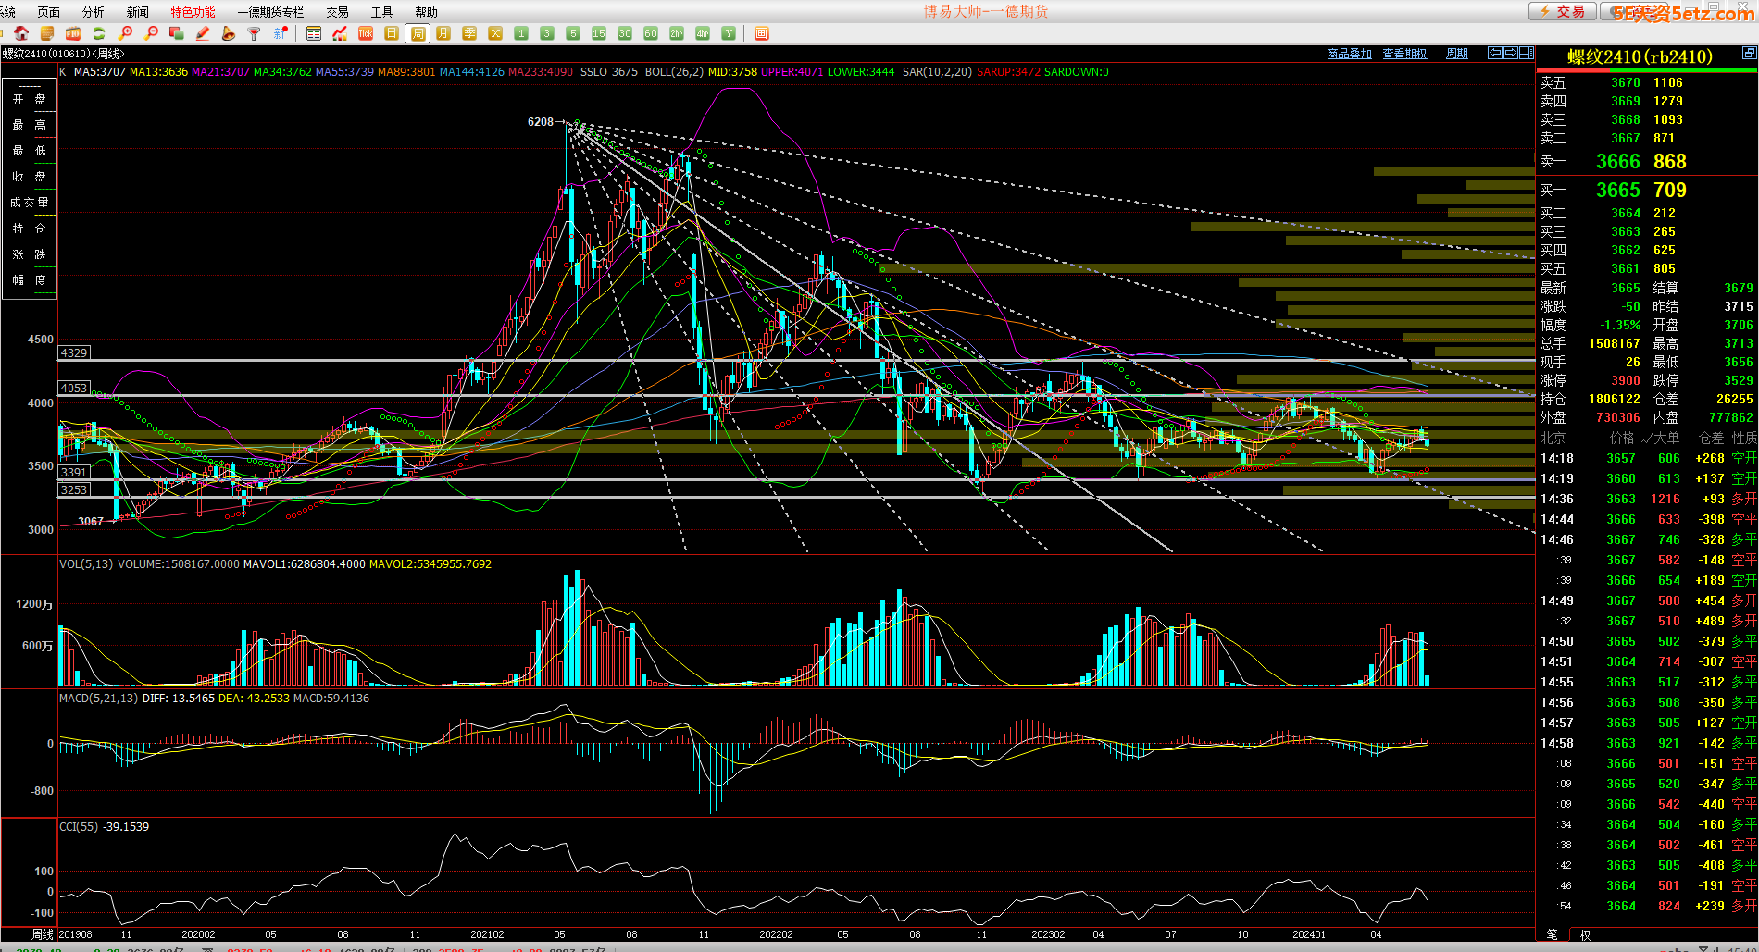The image size is (1759, 952).
Task: Switch to 2hr period icon
Action: (x=677, y=33)
